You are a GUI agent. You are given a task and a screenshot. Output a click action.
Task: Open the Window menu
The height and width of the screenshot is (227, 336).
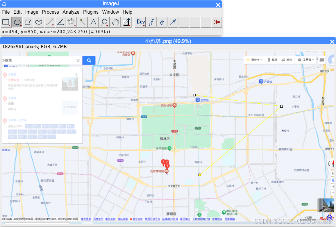point(110,12)
